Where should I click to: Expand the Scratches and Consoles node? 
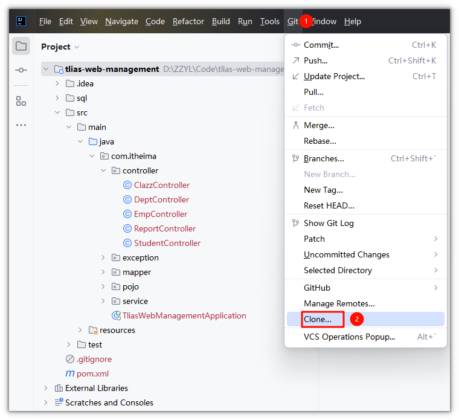(46, 402)
